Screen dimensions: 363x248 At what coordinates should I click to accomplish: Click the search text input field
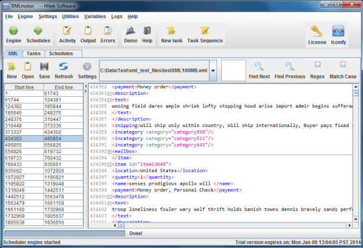click(233, 71)
